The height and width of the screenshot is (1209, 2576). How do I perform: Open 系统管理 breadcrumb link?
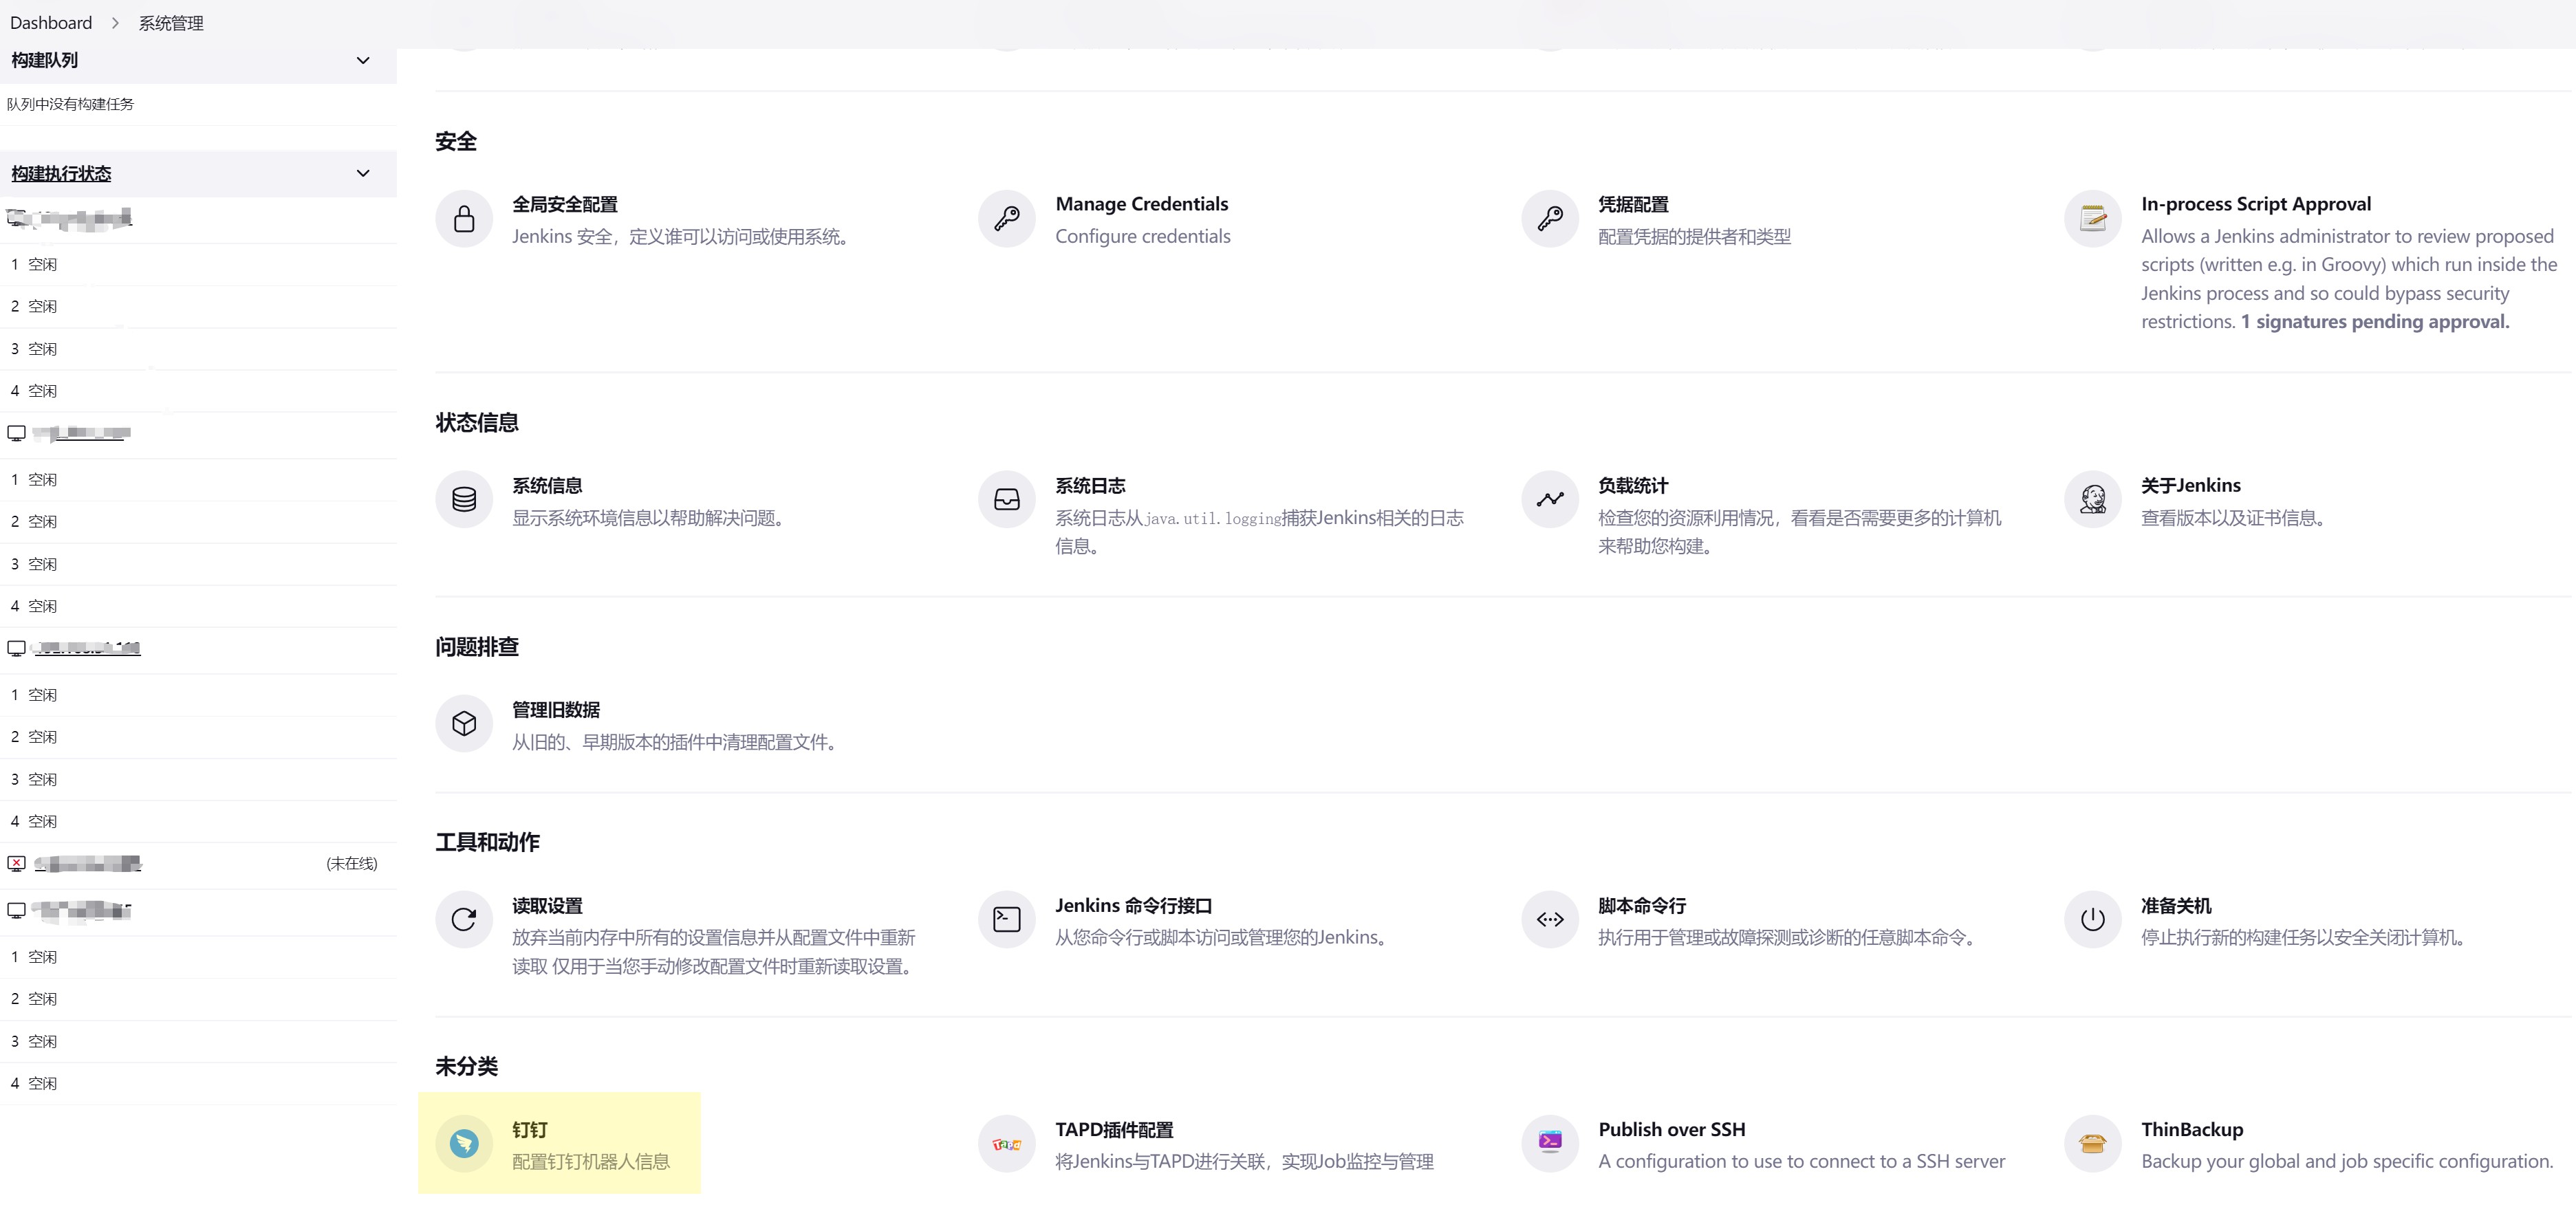coord(171,23)
